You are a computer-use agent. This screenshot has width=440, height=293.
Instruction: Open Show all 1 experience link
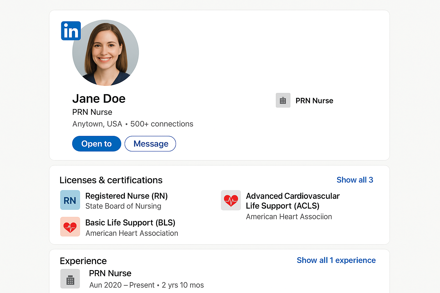(336, 260)
